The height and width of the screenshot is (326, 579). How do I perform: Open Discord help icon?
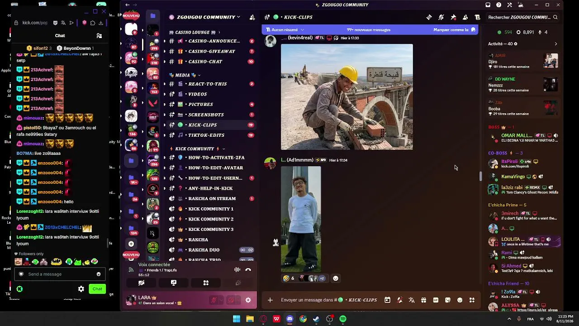coord(498,5)
